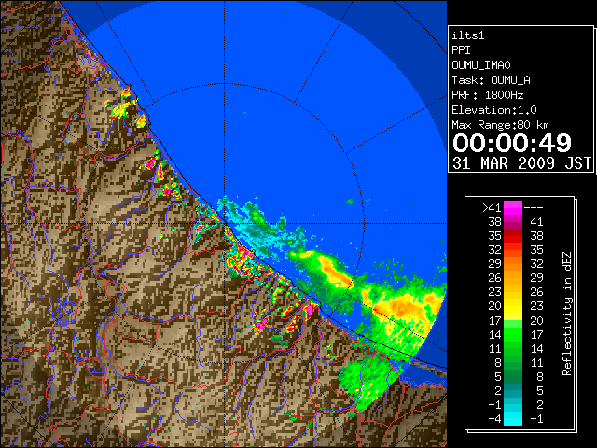597x448 pixels.
Task: Click the '>41' legend label
Action: point(492,208)
